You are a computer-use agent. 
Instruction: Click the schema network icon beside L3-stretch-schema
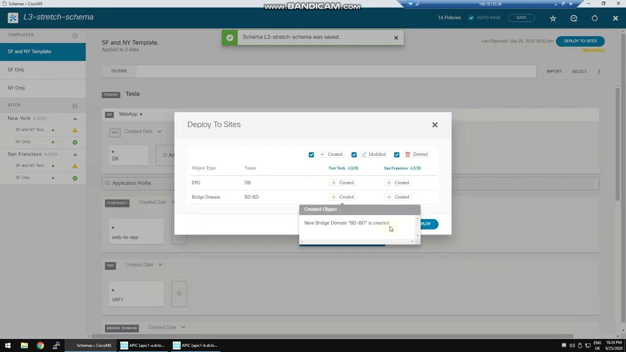(13, 18)
